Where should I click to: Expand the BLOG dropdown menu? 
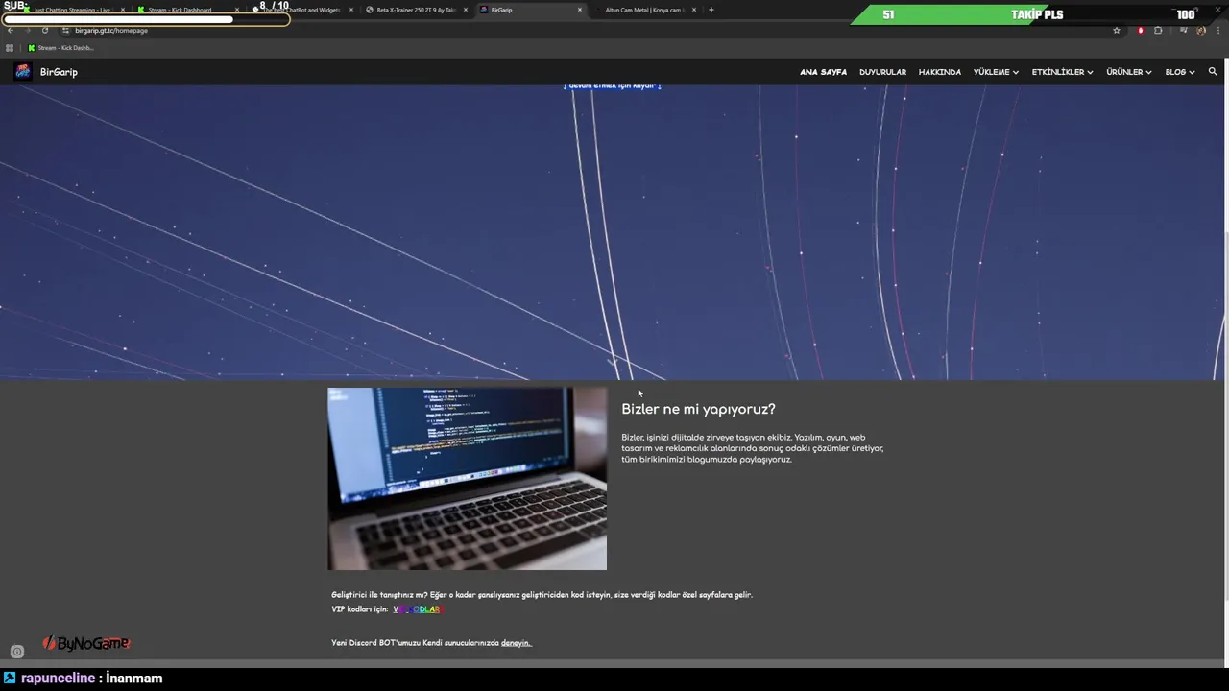1180,72
